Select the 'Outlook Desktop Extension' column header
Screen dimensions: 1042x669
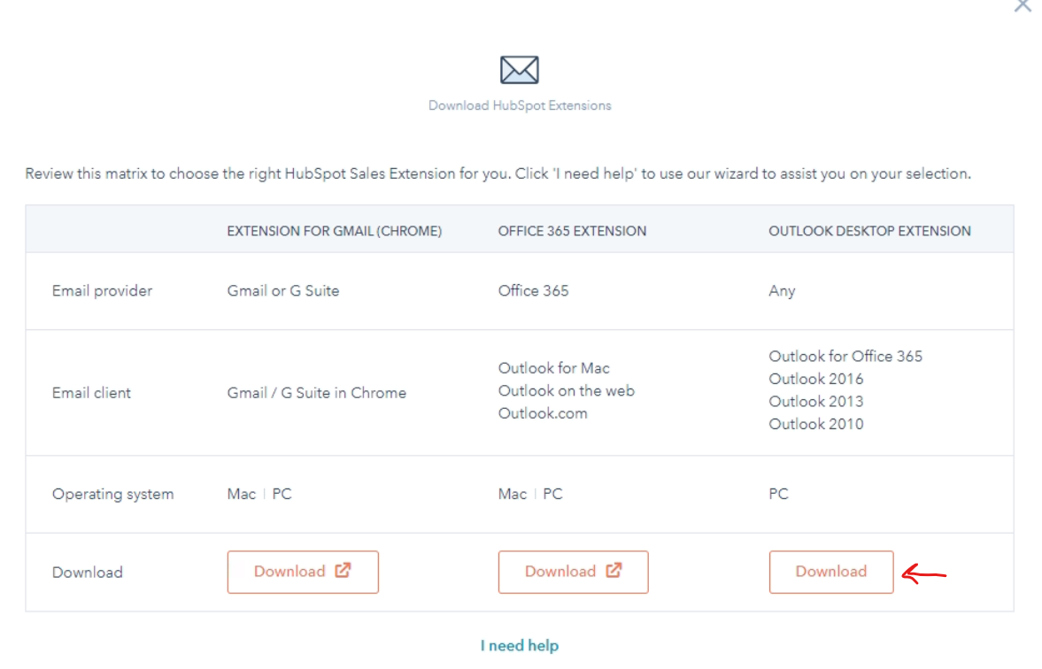pyautogui.click(x=869, y=231)
